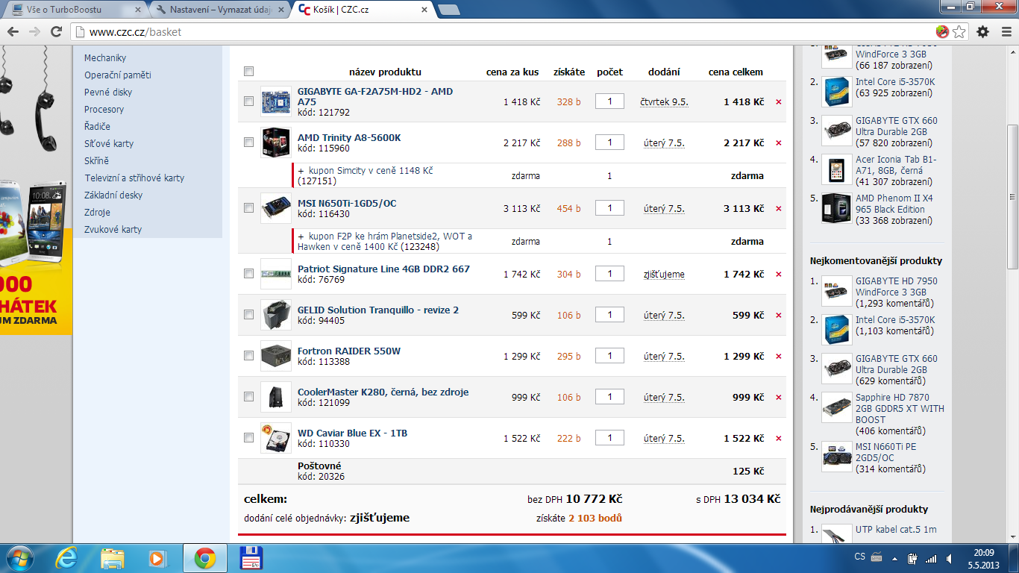Open Windows Explorer folder in taskbar

click(x=113, y=558)
